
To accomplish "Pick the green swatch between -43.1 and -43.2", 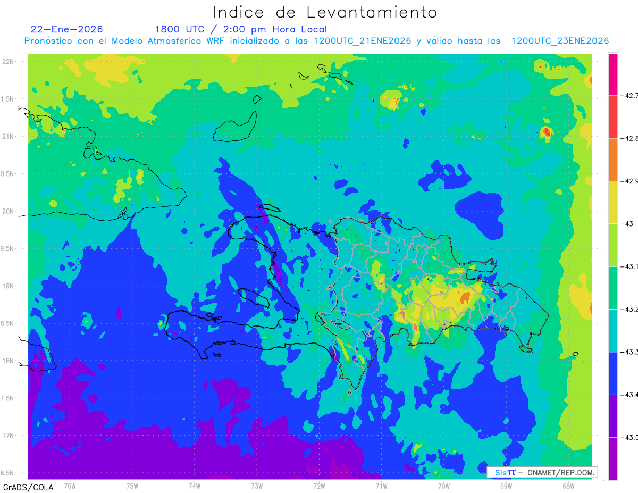I will [x=613, y=288].
